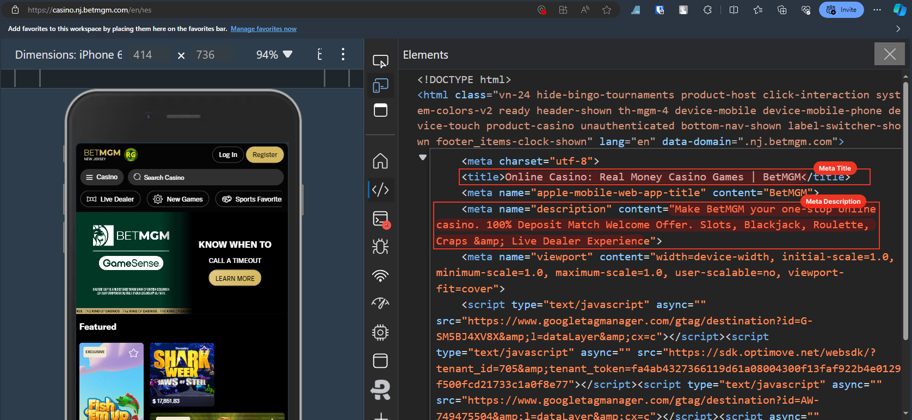Screen dimensions: 912x420
Task: Click the blocked location permission icon
Action: click(x=541, y=10)
